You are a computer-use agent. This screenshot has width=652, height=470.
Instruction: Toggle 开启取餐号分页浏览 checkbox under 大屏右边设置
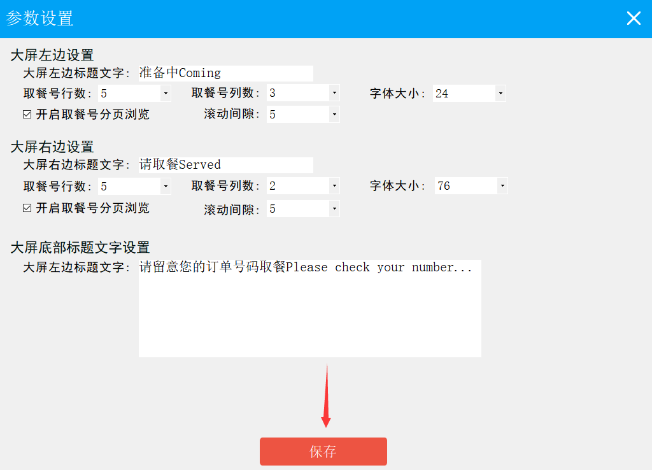pyautogui.click(x=27, y=208)
